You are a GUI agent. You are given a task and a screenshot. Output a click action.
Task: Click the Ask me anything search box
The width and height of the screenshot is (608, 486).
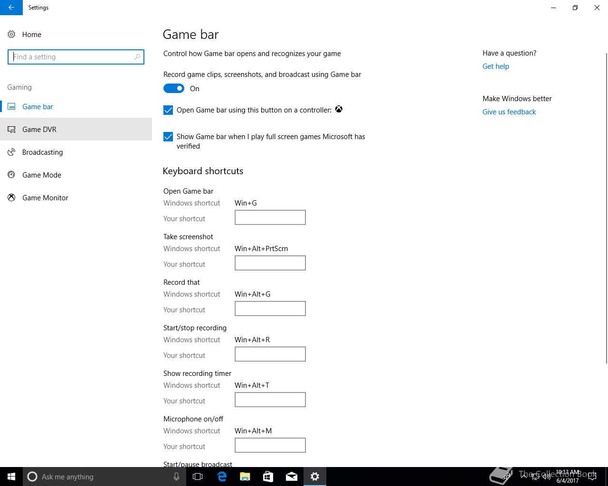(104, 477)
